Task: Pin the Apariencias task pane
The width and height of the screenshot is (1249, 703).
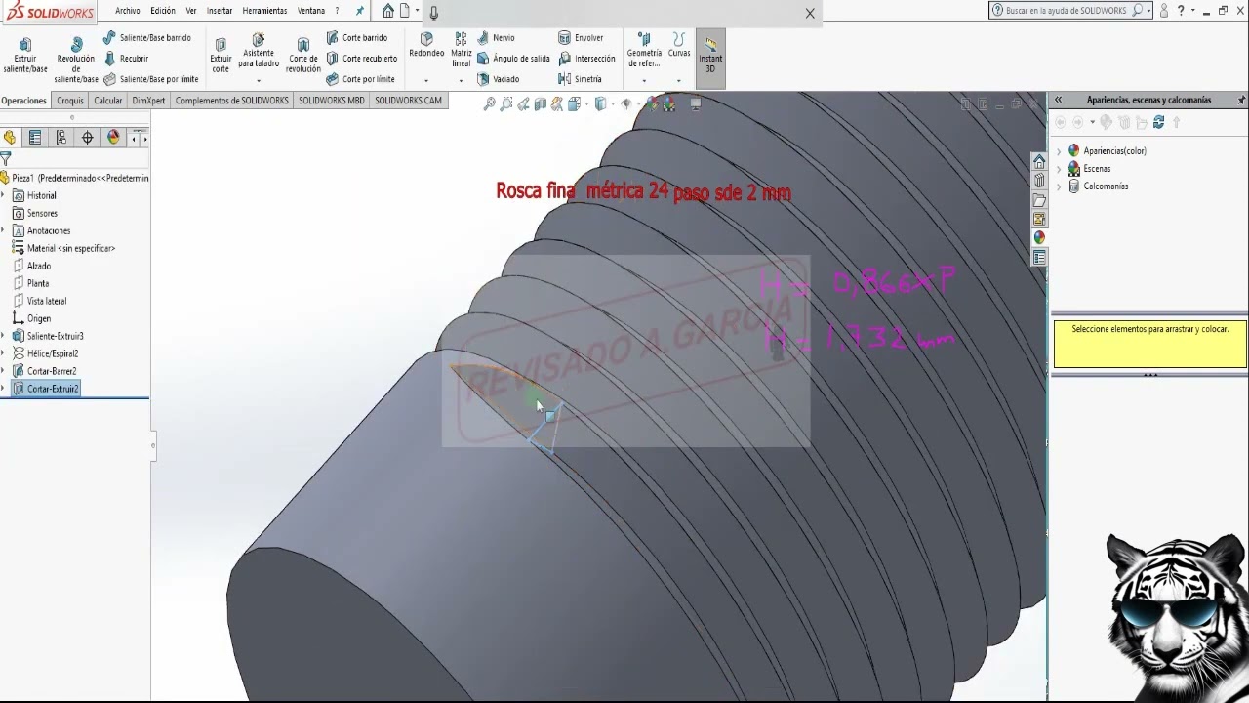Action: 1241,100
